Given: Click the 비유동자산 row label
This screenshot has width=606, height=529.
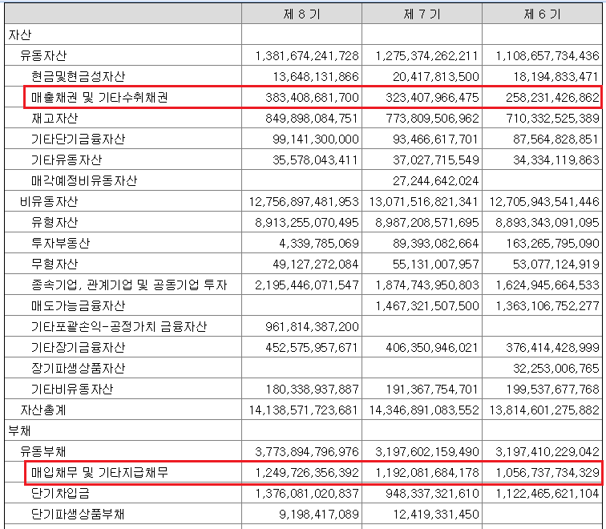Looking at the screenshot, I should coord(49,202).
